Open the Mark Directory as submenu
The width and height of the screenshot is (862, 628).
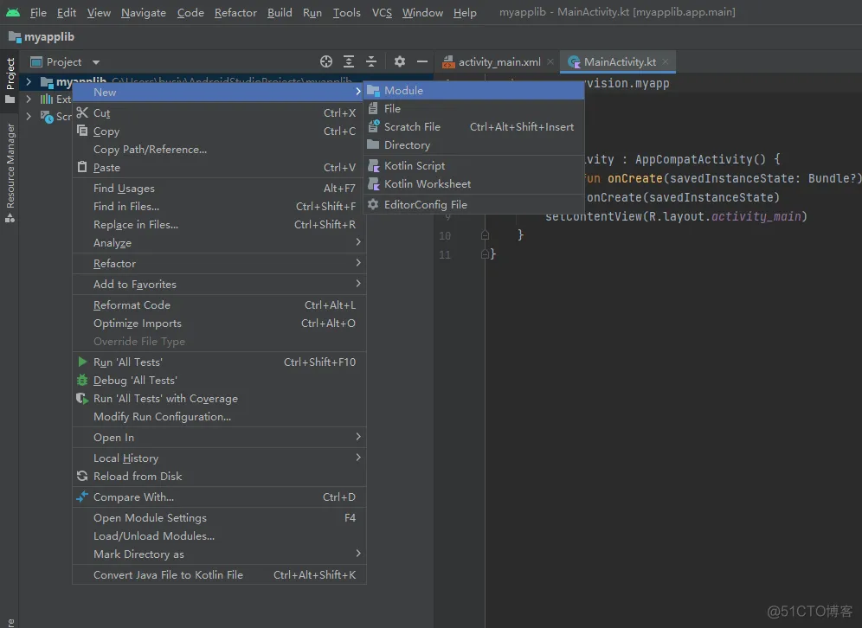[x=219, y=554]
